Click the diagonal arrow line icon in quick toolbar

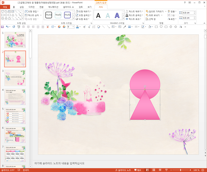(108, 27)
